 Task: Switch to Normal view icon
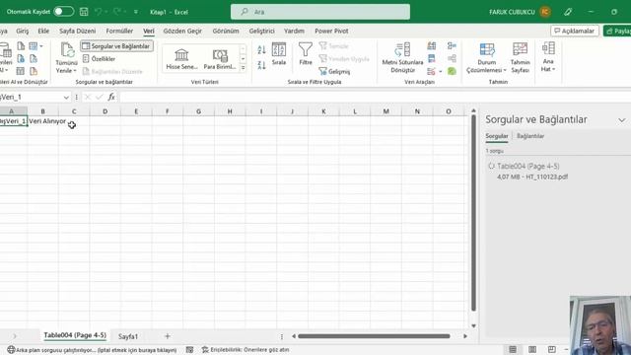513,349
